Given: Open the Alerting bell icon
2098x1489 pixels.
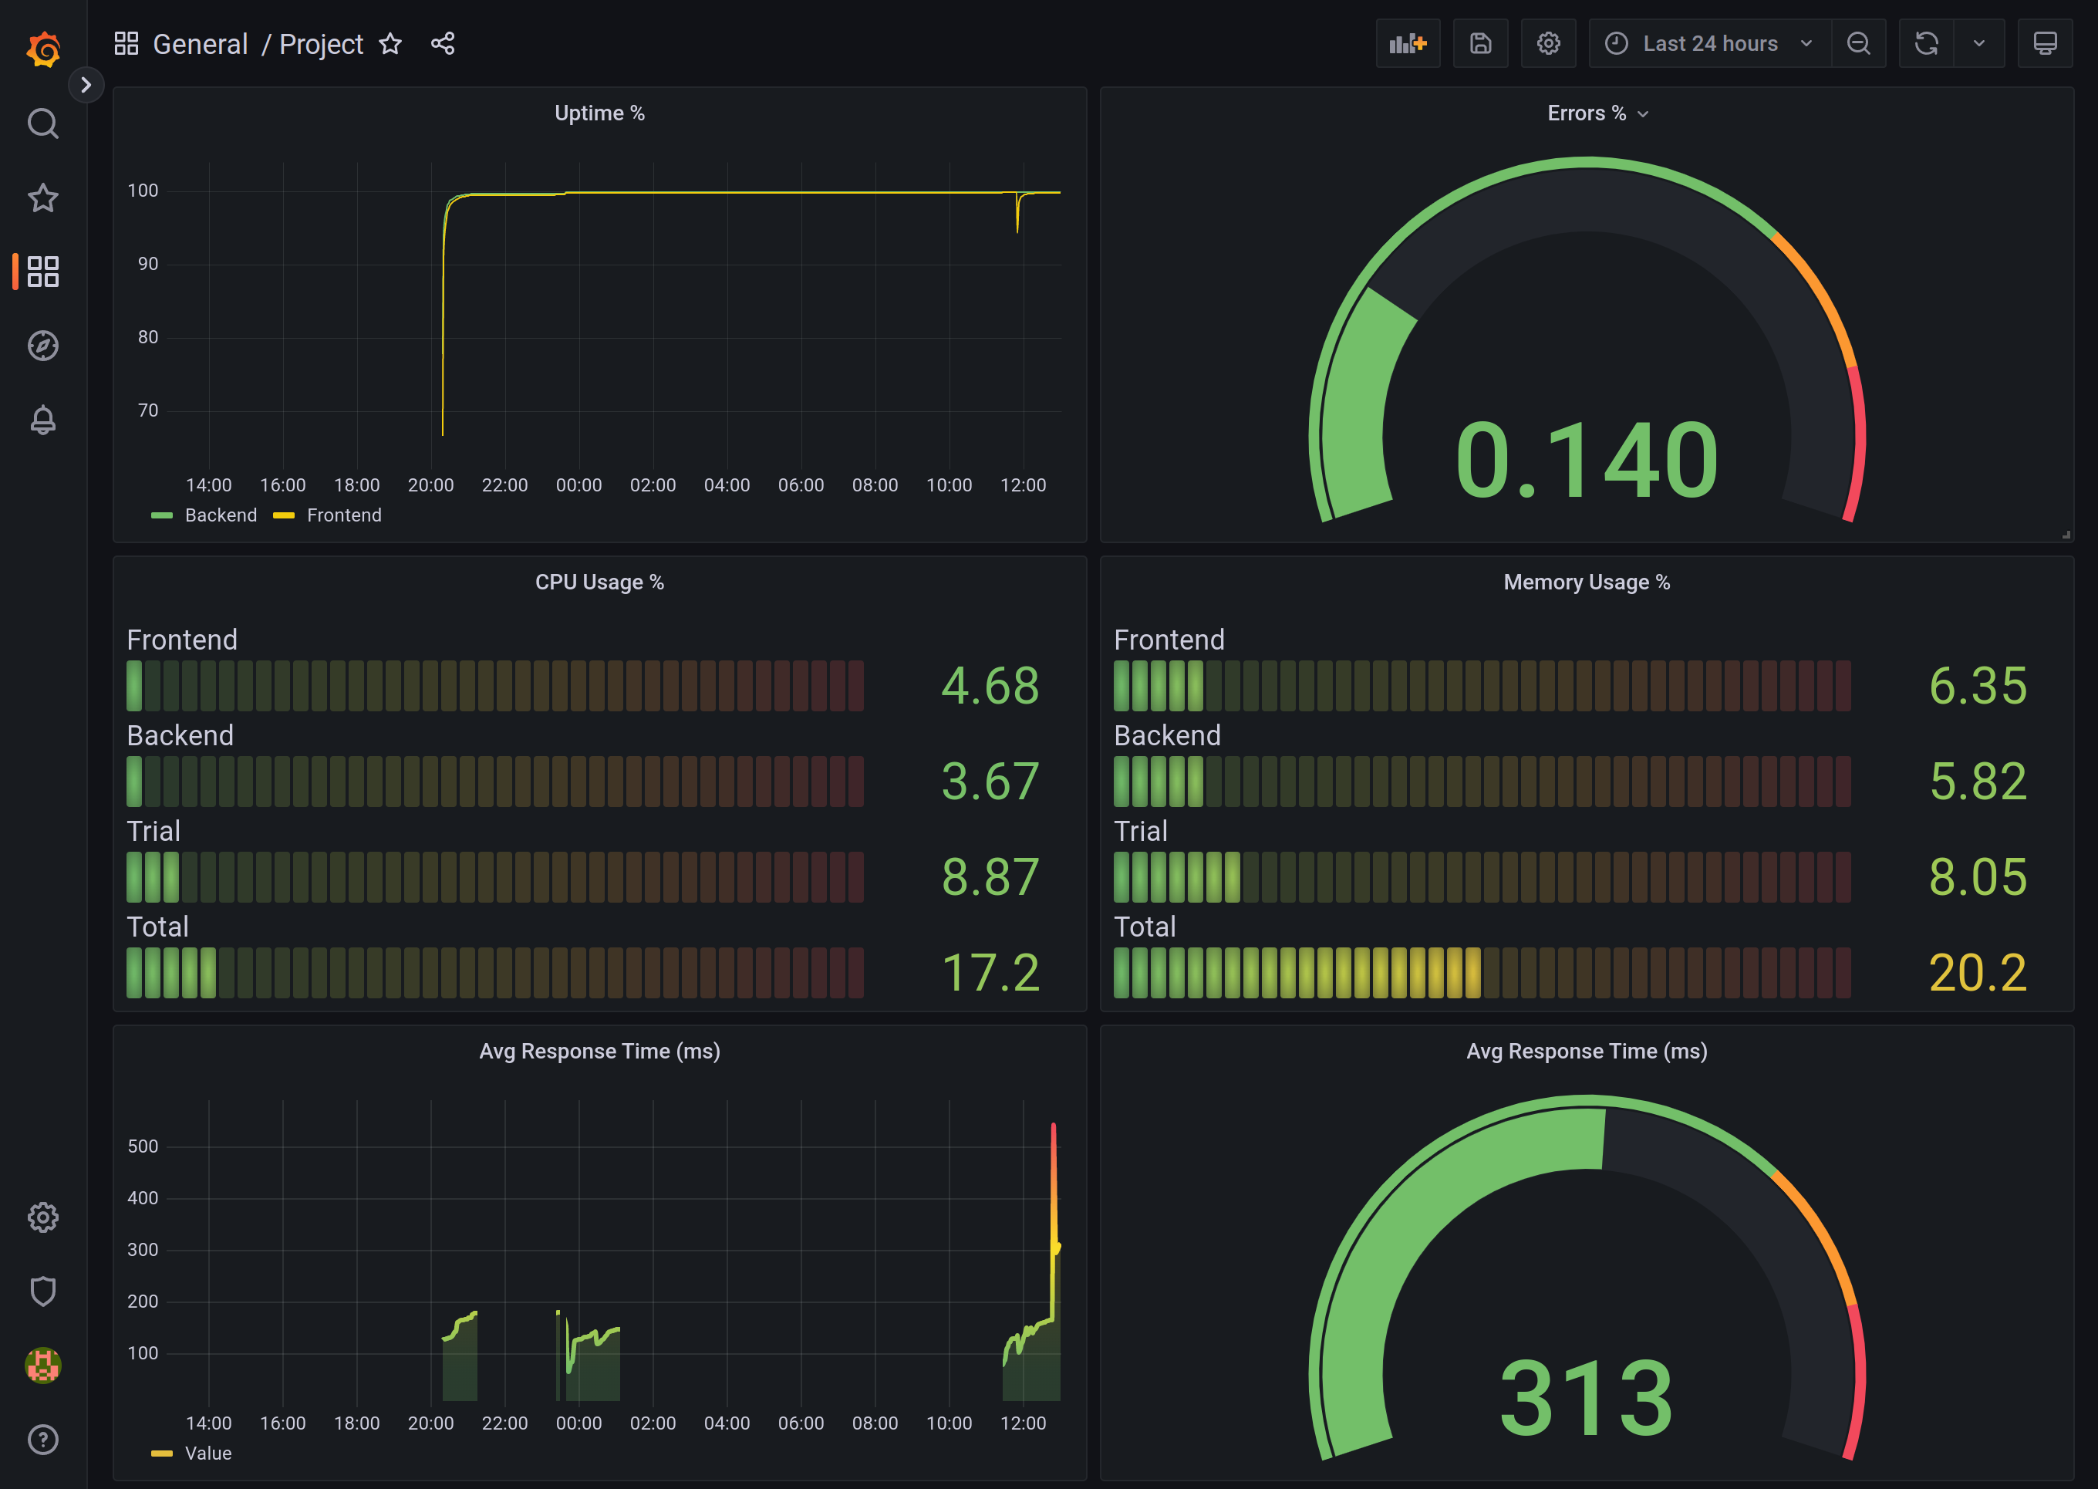Looking at the screenshot, I should pyautogui.click(x=43, y=420).
